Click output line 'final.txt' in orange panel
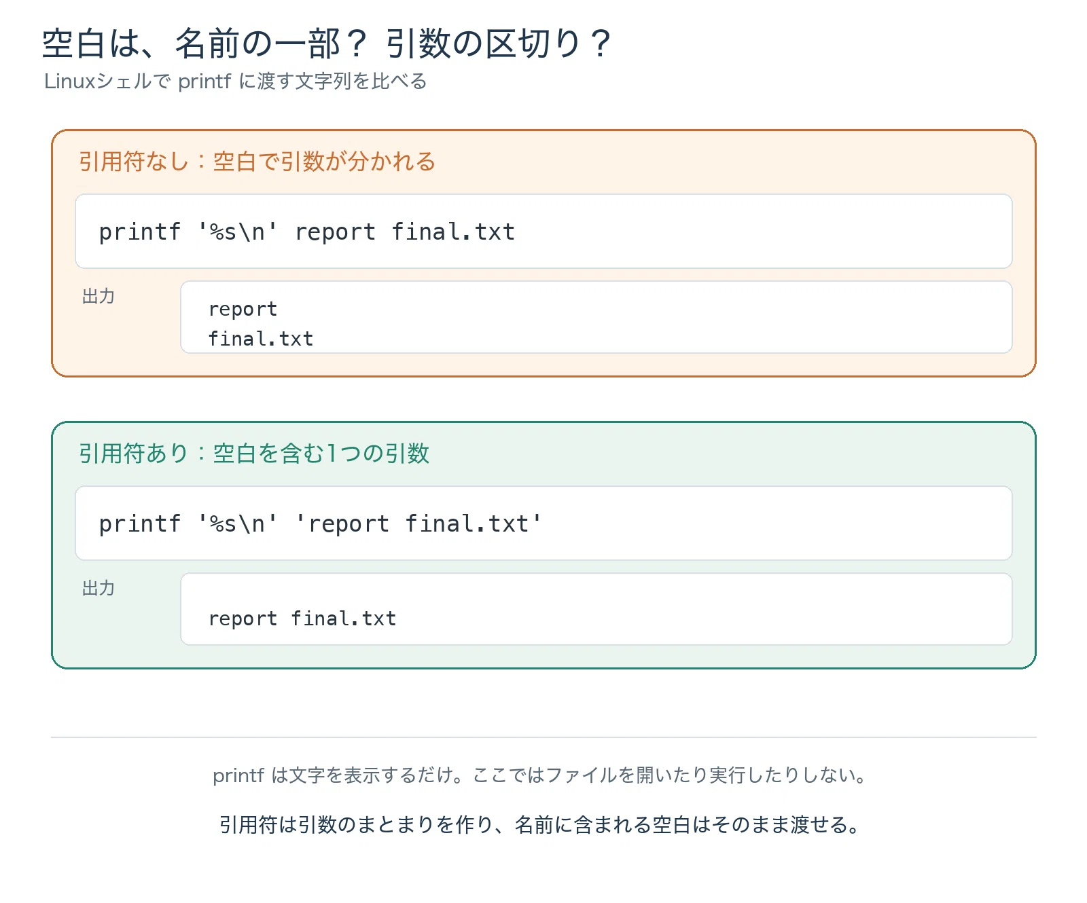The height and width of the screenshot is (903, 1087). point(261,339)
